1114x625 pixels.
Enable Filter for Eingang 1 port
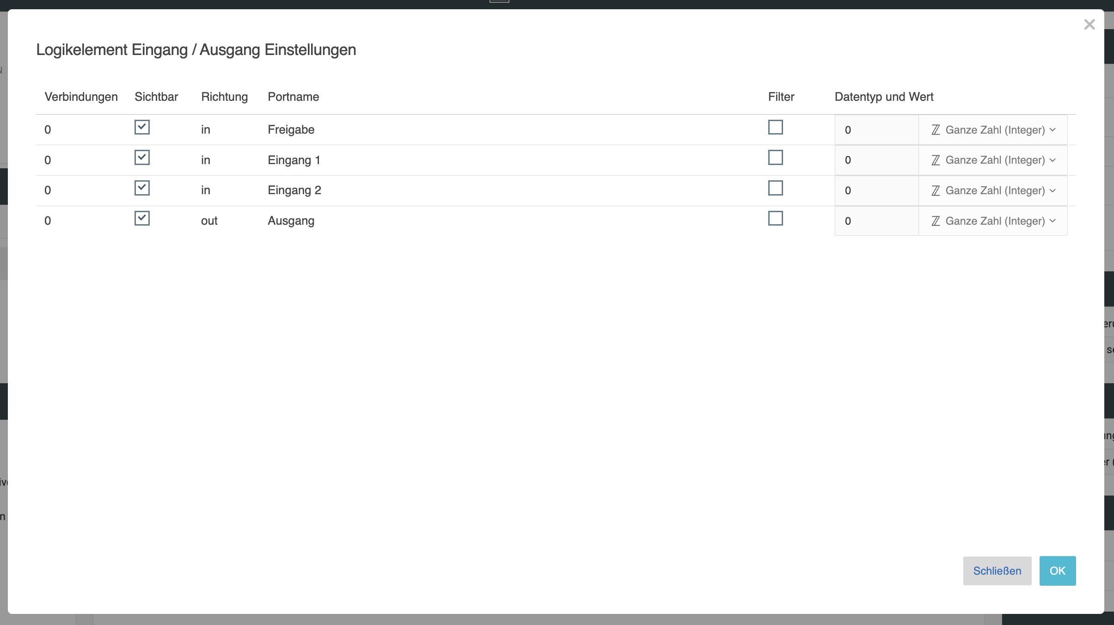(x=775, y=158)
